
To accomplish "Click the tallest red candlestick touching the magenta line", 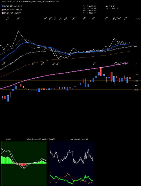I will coord(101,72).
